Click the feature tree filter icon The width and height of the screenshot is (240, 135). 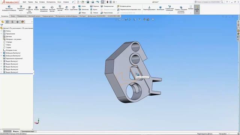click(1, 25)
